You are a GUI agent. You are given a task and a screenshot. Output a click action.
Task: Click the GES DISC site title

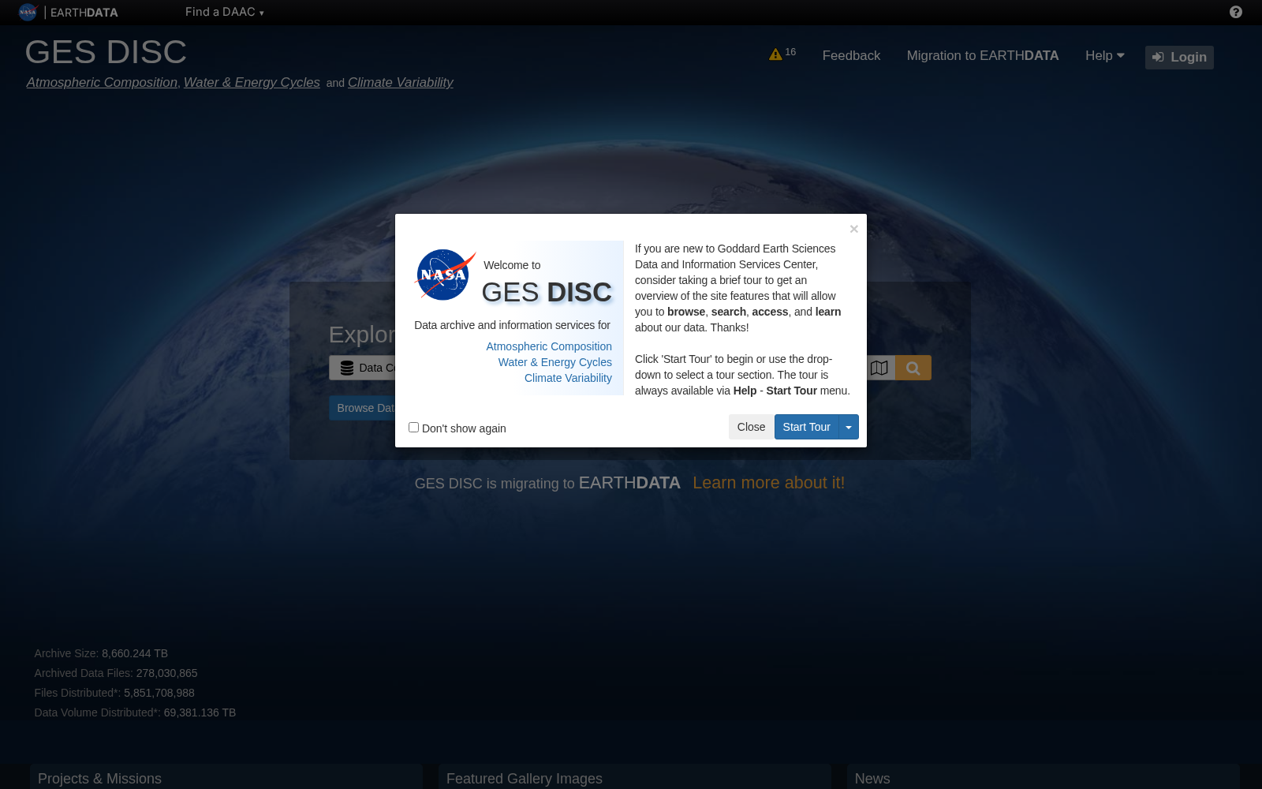[106, 52]
